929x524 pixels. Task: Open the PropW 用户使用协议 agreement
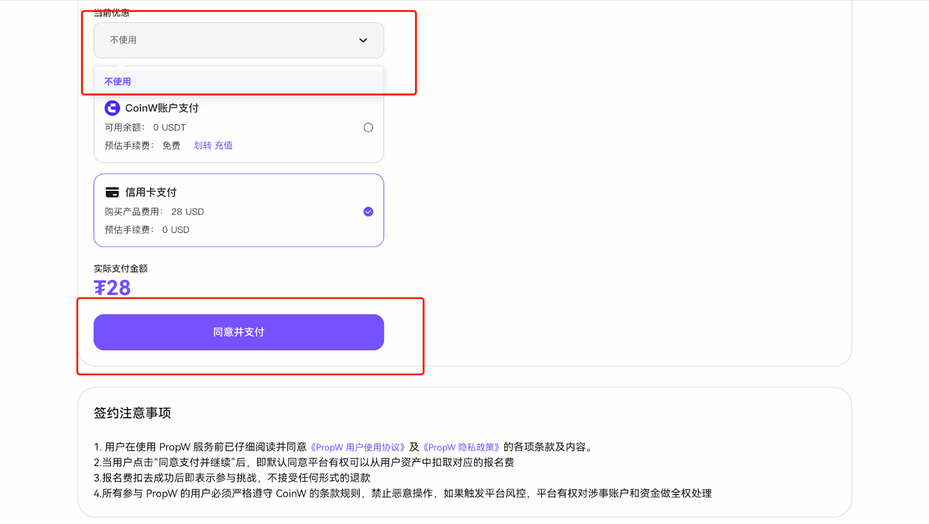358,447
